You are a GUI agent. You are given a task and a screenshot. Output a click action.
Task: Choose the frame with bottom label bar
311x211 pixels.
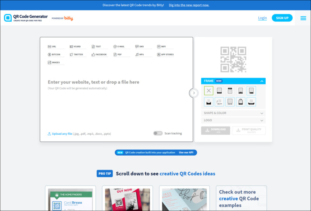pos(219,91)
